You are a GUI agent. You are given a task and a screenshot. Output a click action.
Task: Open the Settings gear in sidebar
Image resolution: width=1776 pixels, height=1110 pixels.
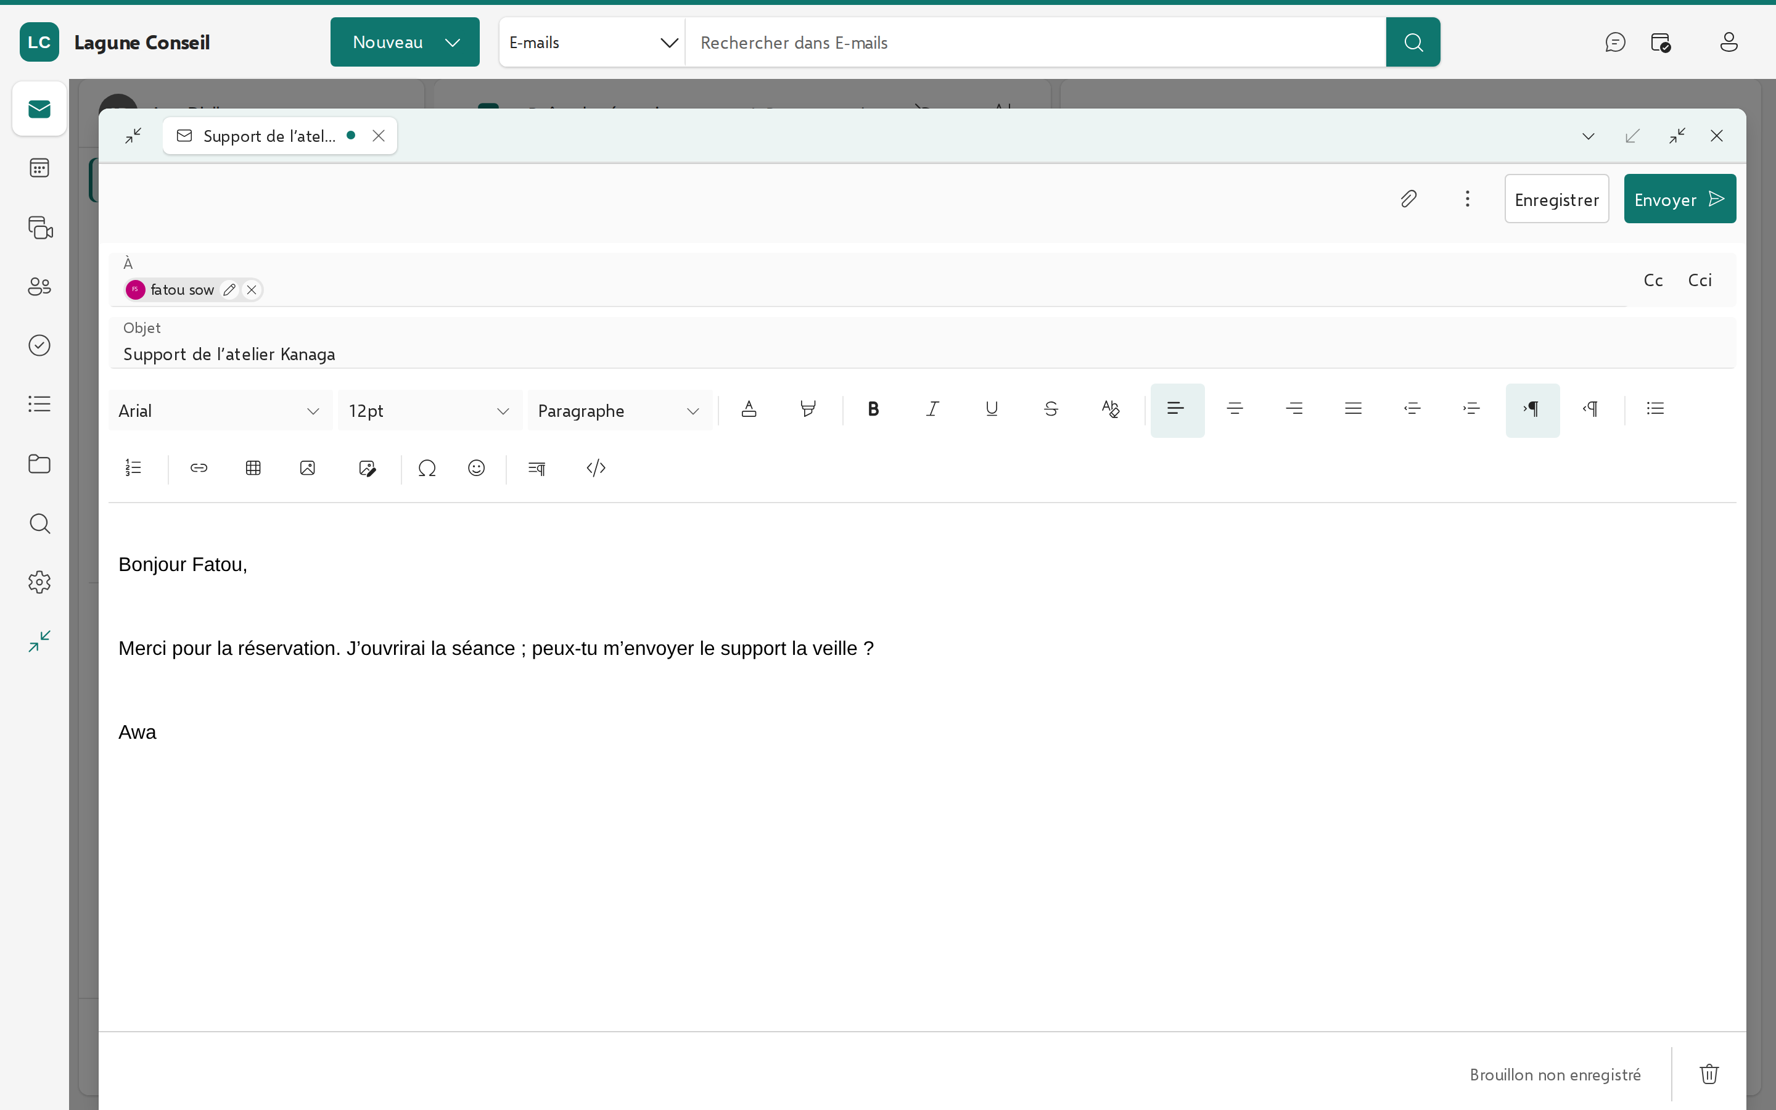coord(39,582)
